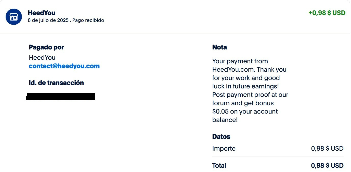Click the Pago recibido status text
The image size is (351, 172).
tap(88, 20)
